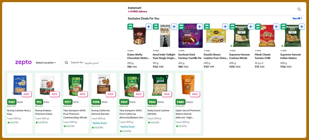Add Supreme Harvest Cashew Whole with plus icon
Viewport: 309px width, 140px height.
[251, 27]
